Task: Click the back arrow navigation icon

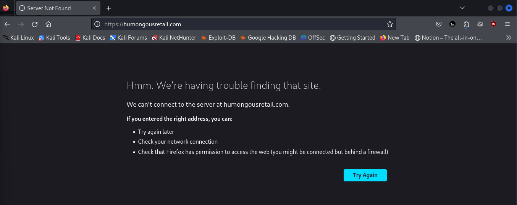Action: [x=7, y=24]
